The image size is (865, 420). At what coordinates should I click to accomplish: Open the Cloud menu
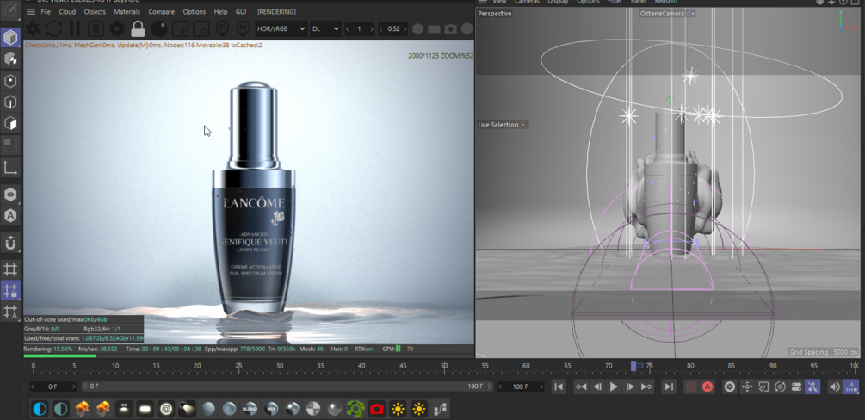[x=67, y=11]
